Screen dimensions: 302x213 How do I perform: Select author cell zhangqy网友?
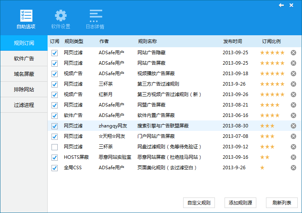(x=113, y=126)
